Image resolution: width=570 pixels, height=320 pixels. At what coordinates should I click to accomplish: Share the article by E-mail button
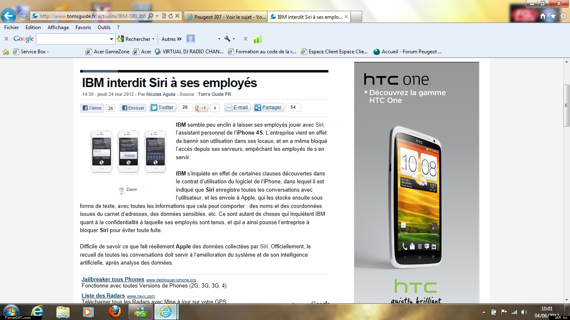coord(237,107)
